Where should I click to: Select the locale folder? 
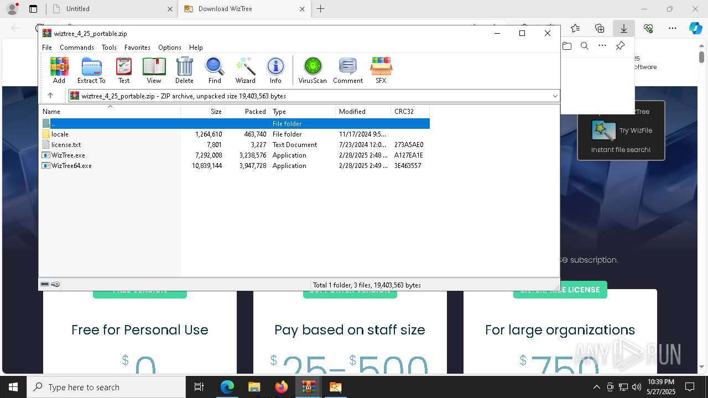(235, 134)
